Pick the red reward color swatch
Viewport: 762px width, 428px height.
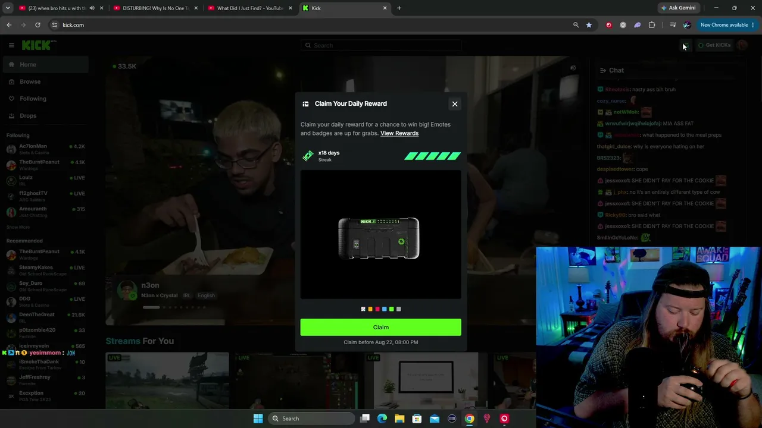[x=377, y=309]
